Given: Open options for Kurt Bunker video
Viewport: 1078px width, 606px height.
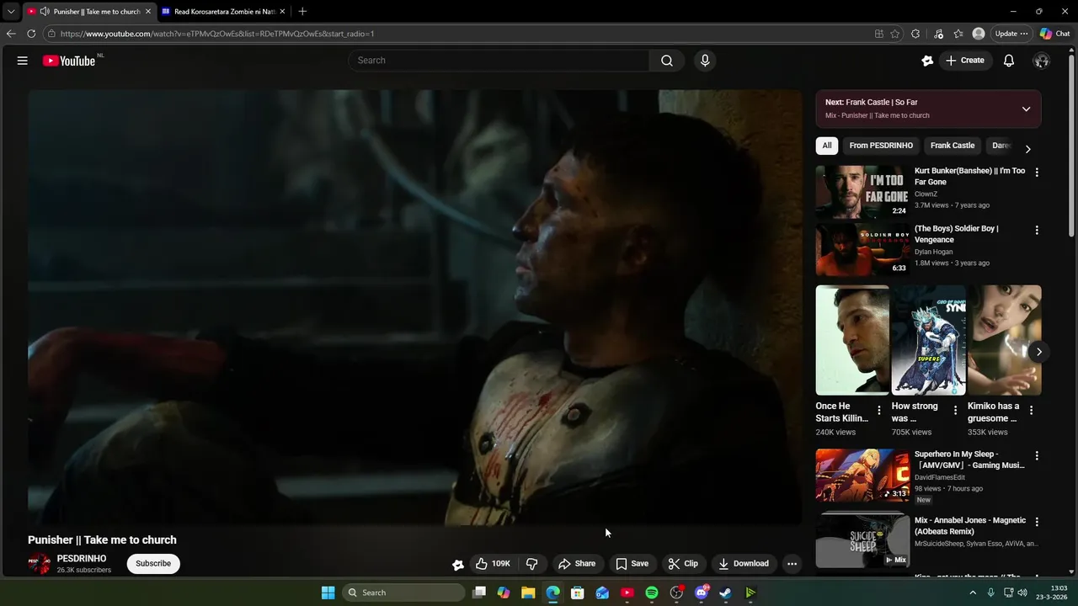Looking at the screenshot, I should pyautogui.click(x=1037, y=173).
